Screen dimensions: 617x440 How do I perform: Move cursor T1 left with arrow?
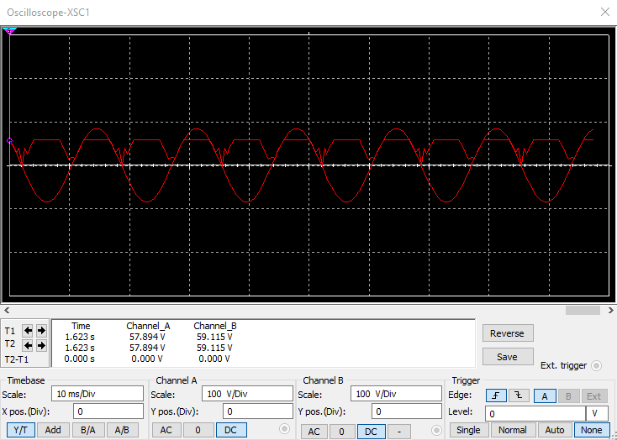28,331
